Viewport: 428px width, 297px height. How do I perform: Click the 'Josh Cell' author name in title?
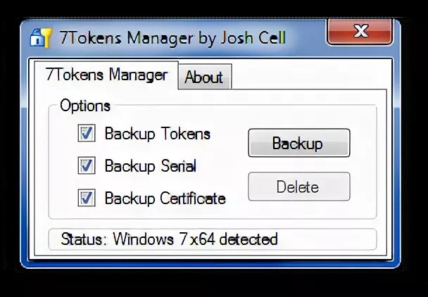[x=253, y=38]
